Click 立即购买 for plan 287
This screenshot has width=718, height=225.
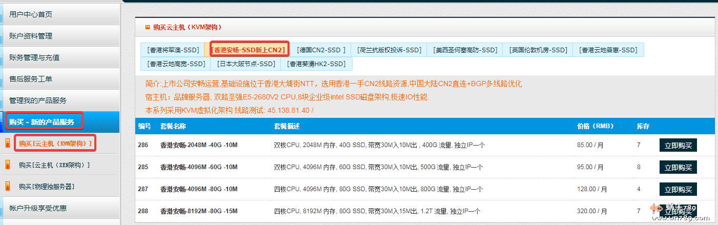tap(678, 189)
